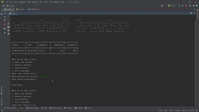Open the VCS menu
This screenshot has width=199, height=112.
51,2
